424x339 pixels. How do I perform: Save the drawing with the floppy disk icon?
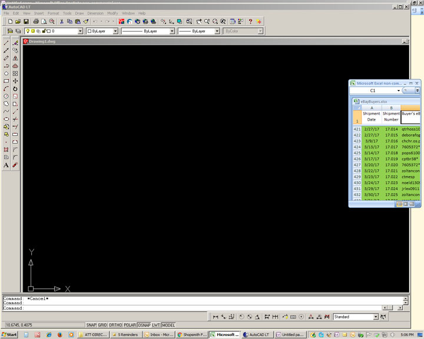click(x=26, y=21)
